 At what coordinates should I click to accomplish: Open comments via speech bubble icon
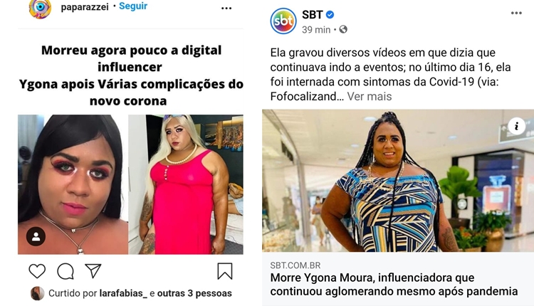pos(66,271)
